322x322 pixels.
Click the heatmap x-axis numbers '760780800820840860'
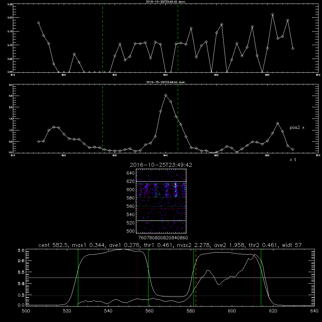[163, 238]
